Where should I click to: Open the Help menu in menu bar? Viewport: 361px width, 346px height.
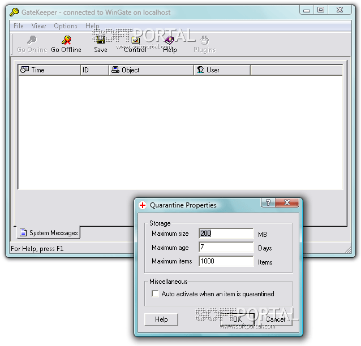pos(92,26)
